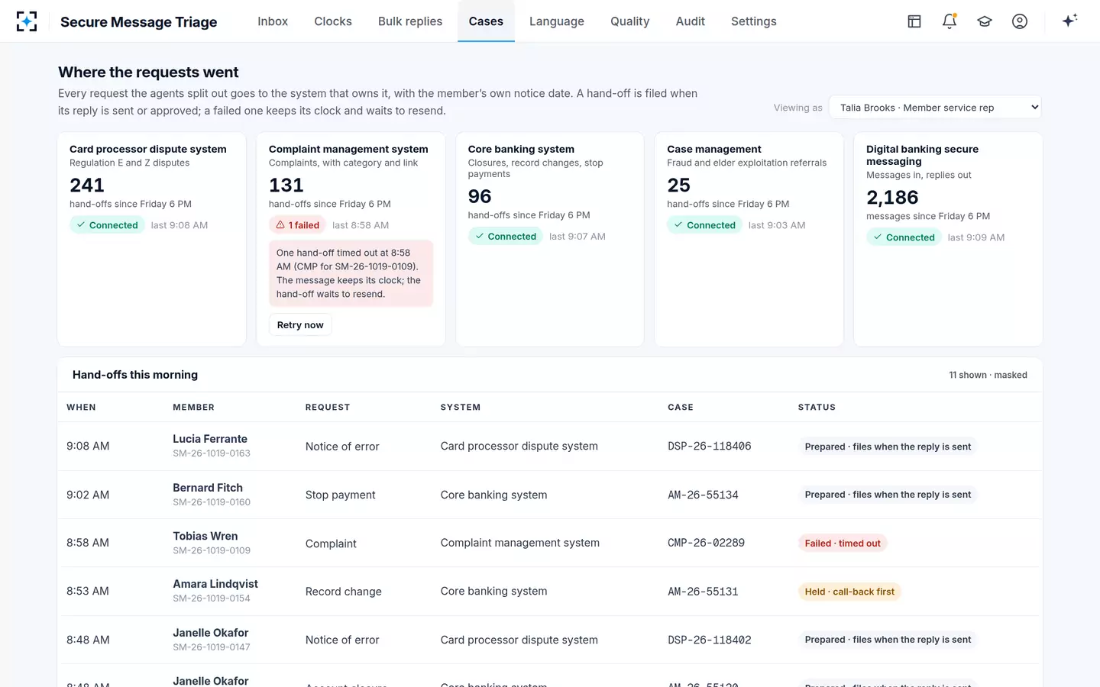Click case number AM-26-55131
1100x687 pixels.
[x=703, y=592]
